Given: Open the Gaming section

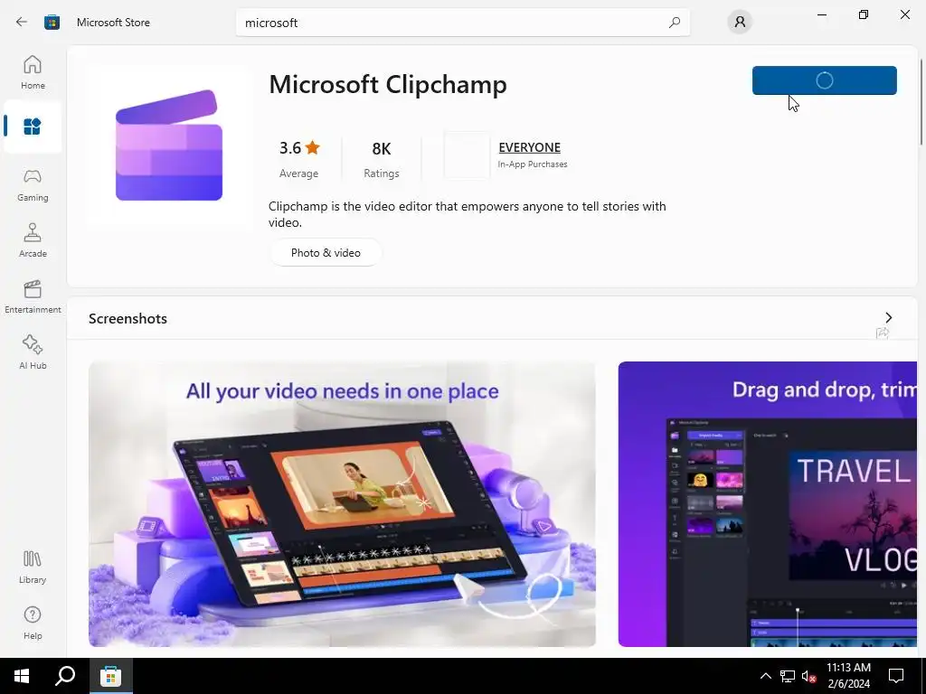Looking at the screenshot, I should [x=33, y=185].
